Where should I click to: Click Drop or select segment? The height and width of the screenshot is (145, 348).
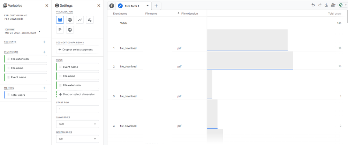77,50
